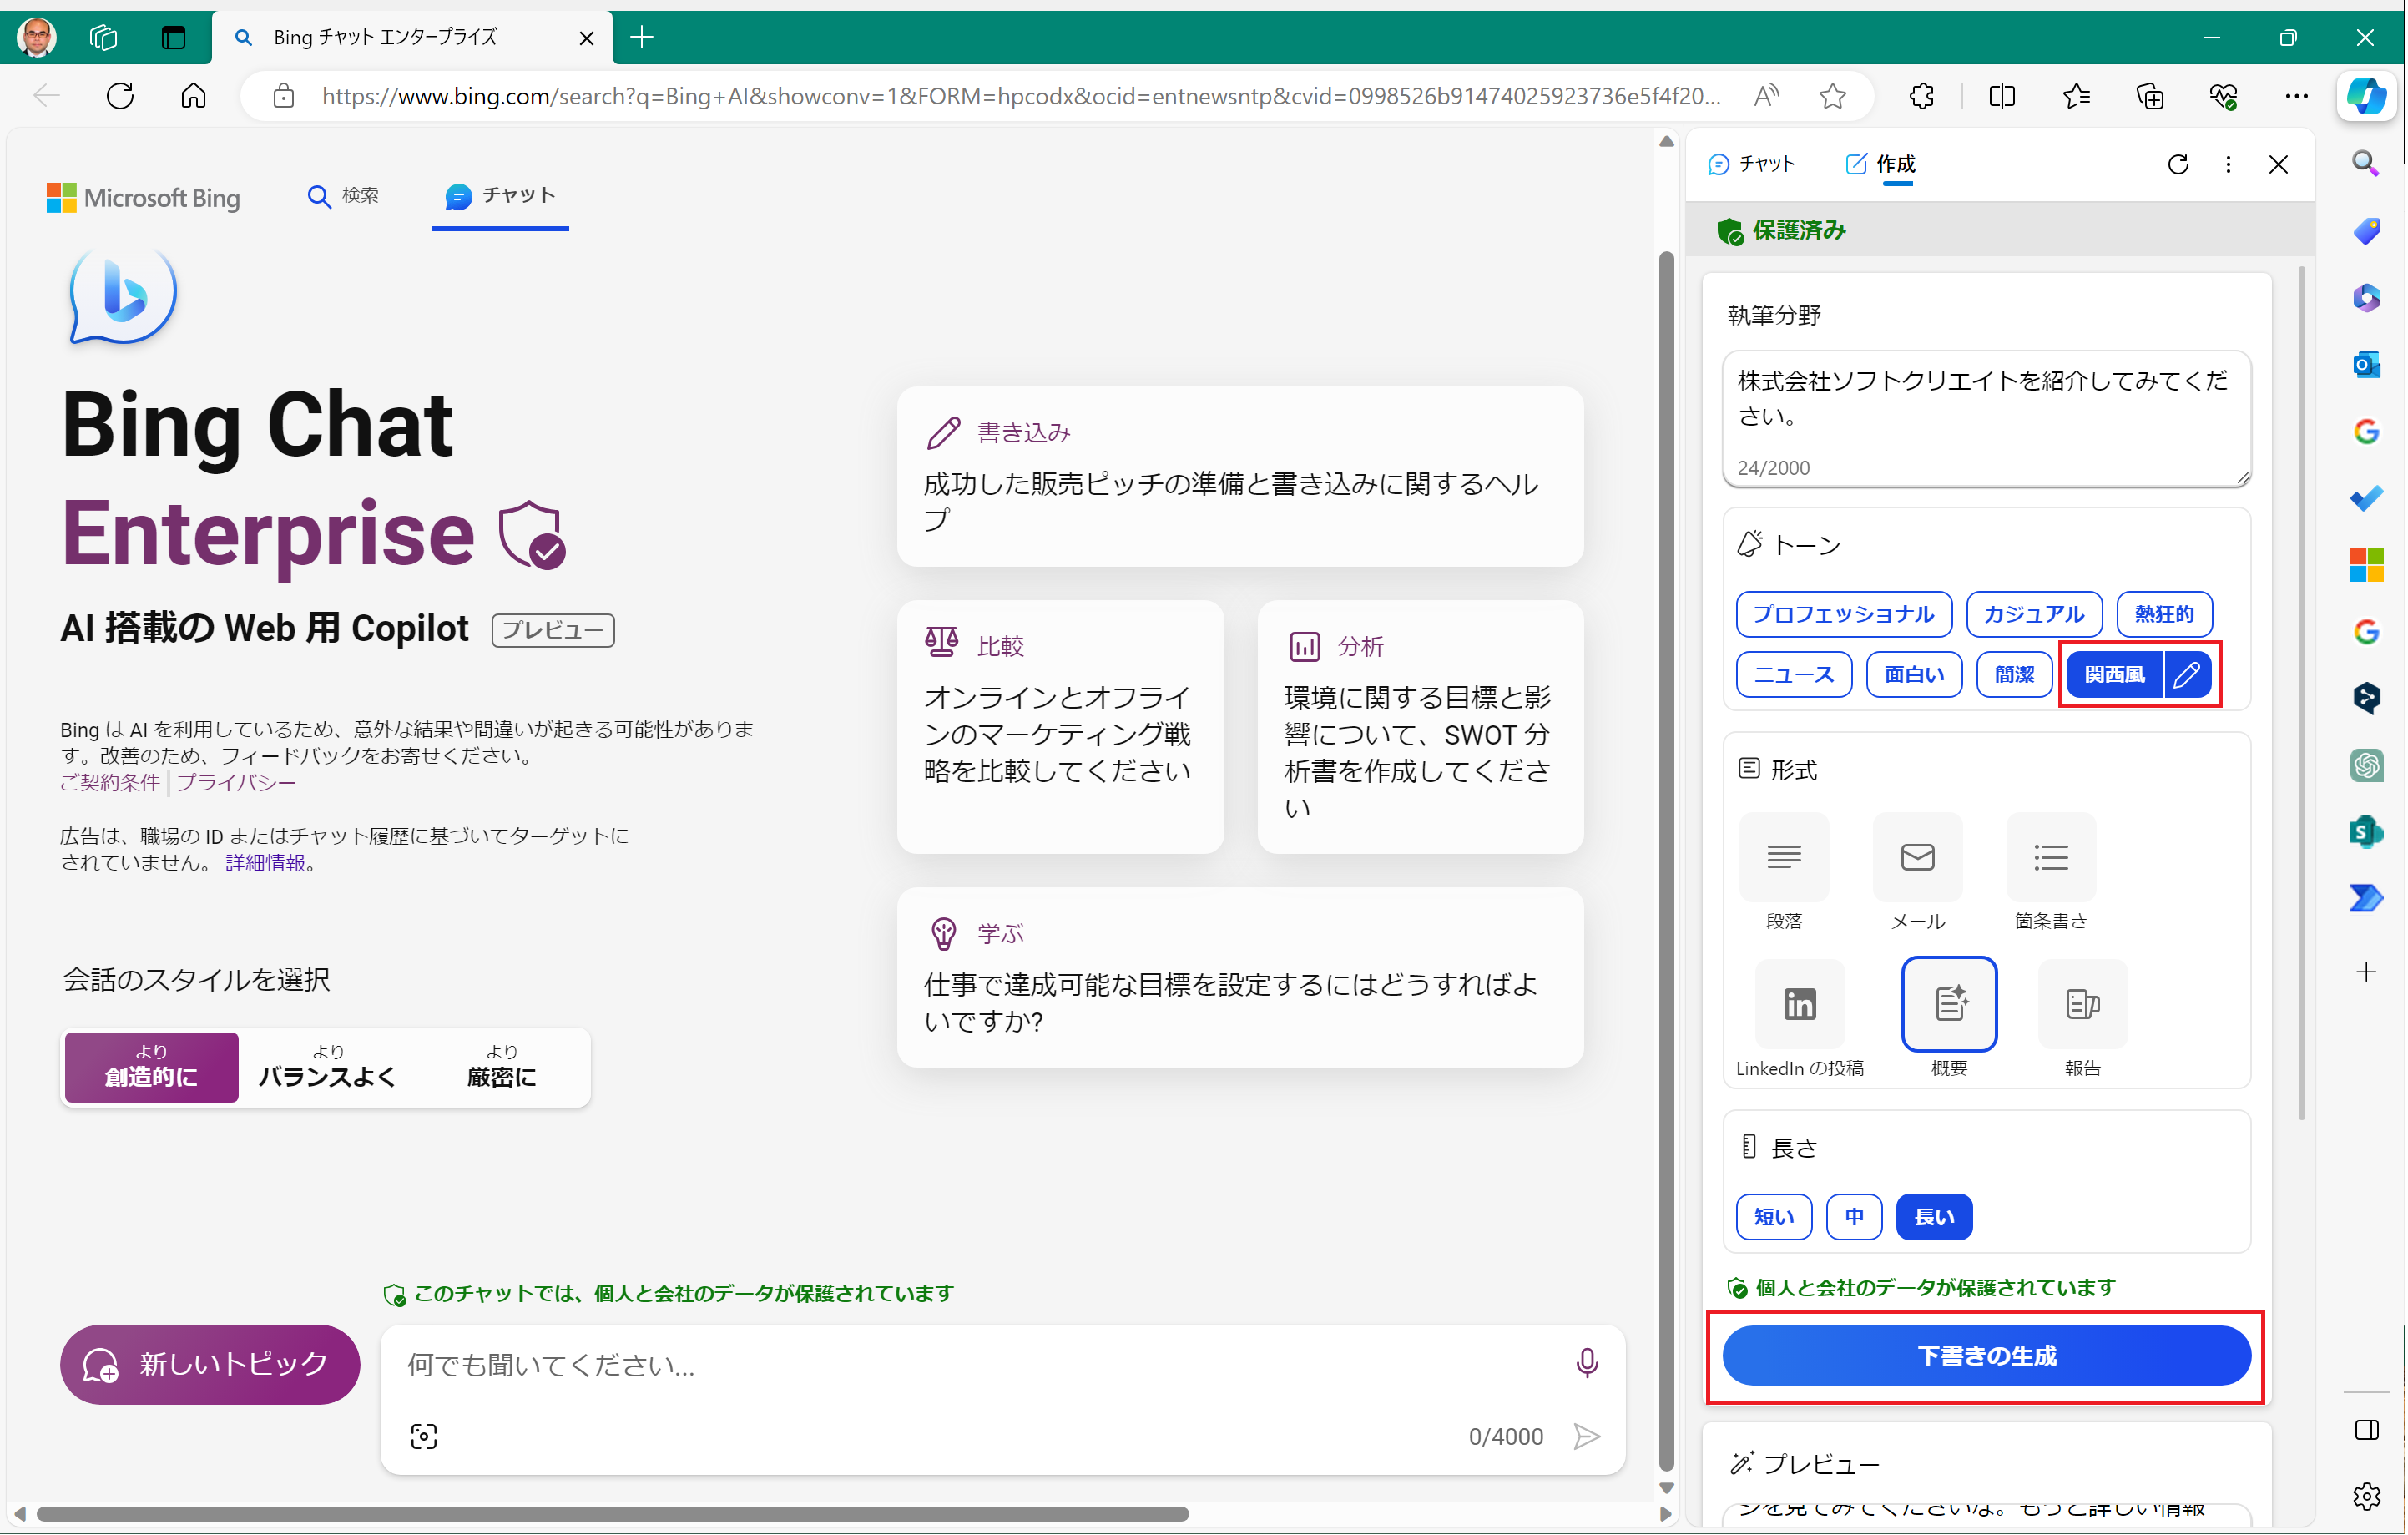
Task: Open Edge Settings and more menu
Action: tap(2296, 96)
